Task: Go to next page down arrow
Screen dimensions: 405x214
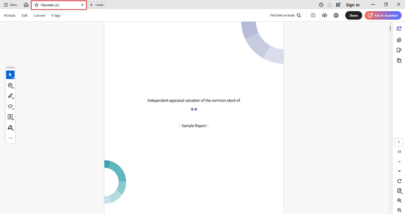Action: click(399, 171)
